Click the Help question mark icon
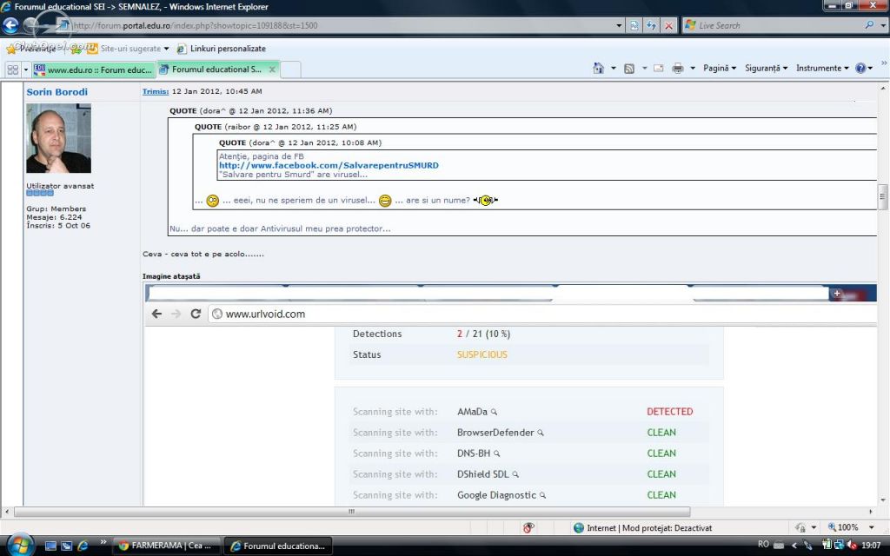The width and height of the screenshot is (890, 556). tap(860, 68)
